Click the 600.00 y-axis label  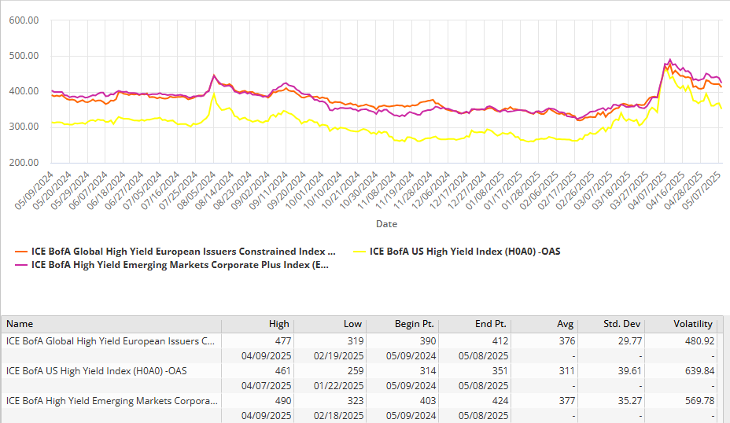pos(24,20)
